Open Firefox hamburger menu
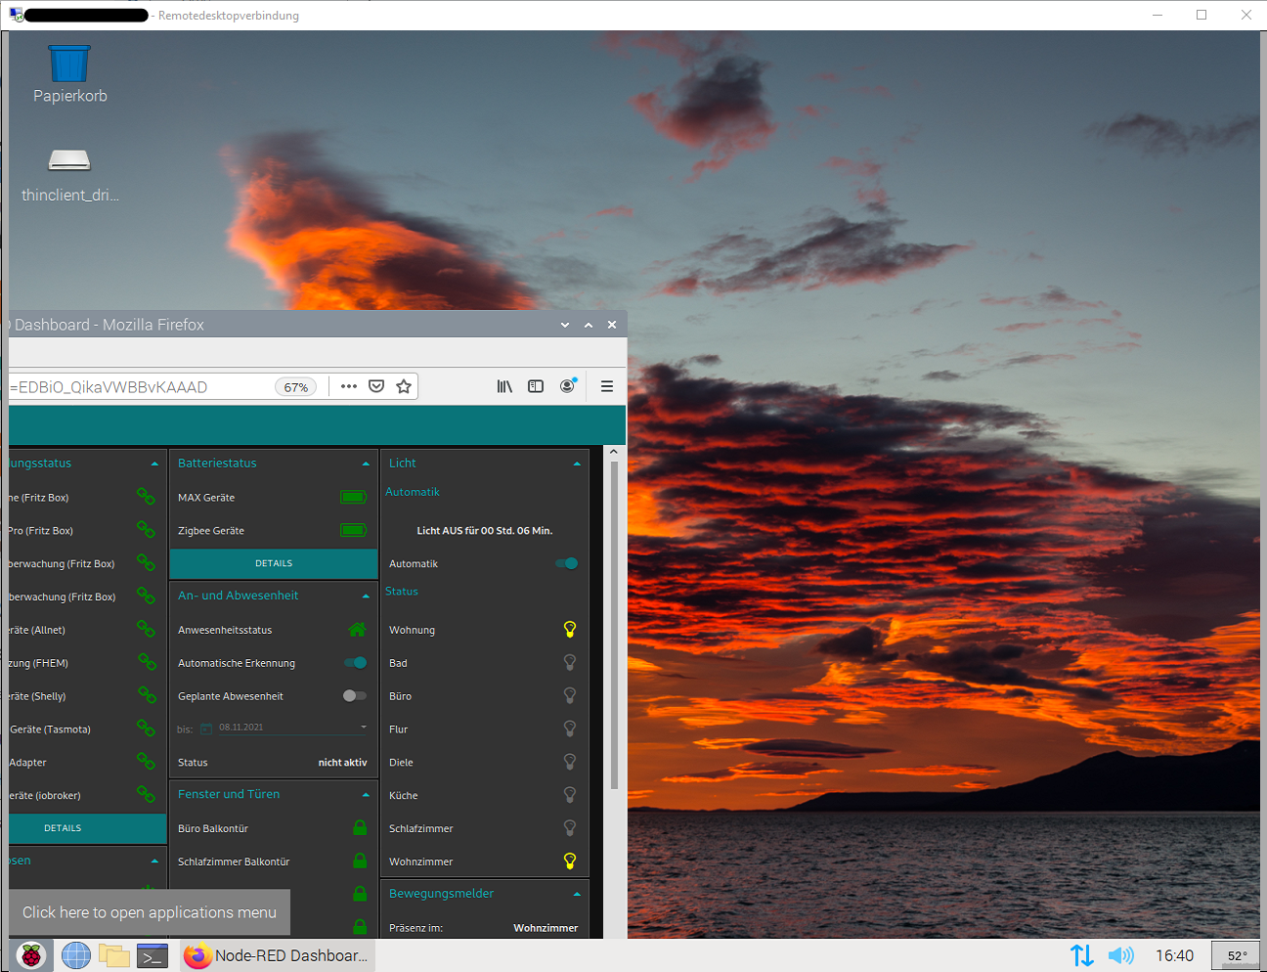 [607, 386]
